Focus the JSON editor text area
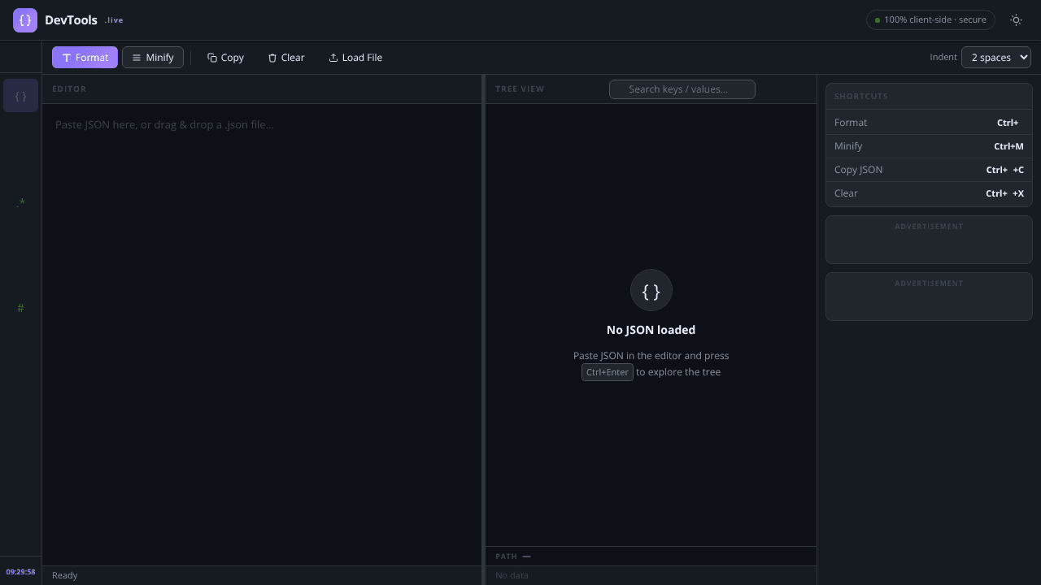This screenshot has width=1041, height=585. point(262,335)
